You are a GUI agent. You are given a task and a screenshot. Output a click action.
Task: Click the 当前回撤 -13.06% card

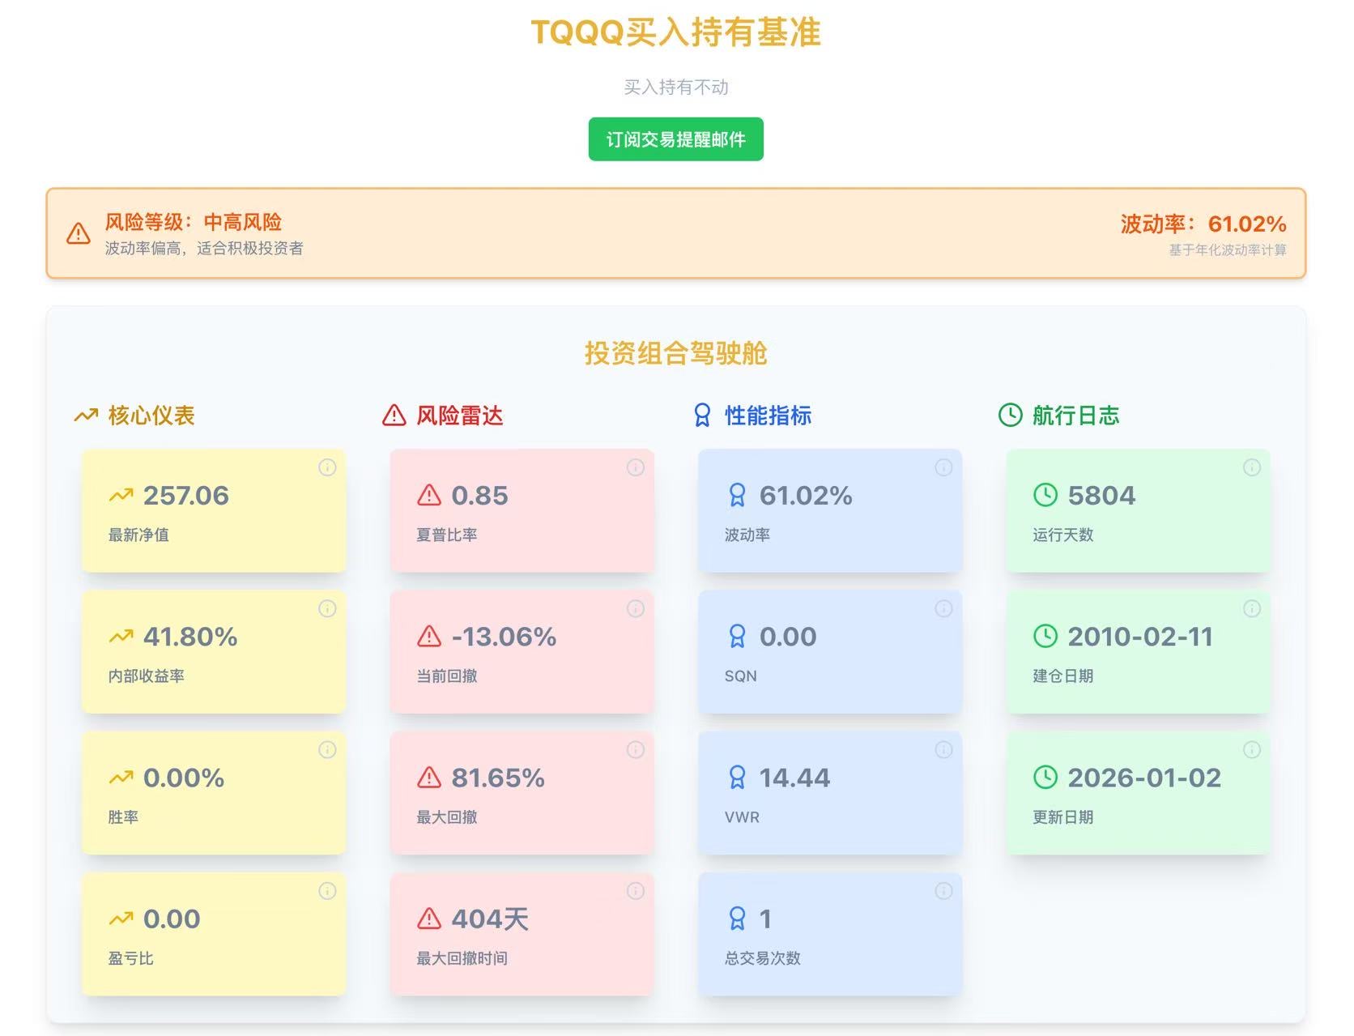point(522,652)
